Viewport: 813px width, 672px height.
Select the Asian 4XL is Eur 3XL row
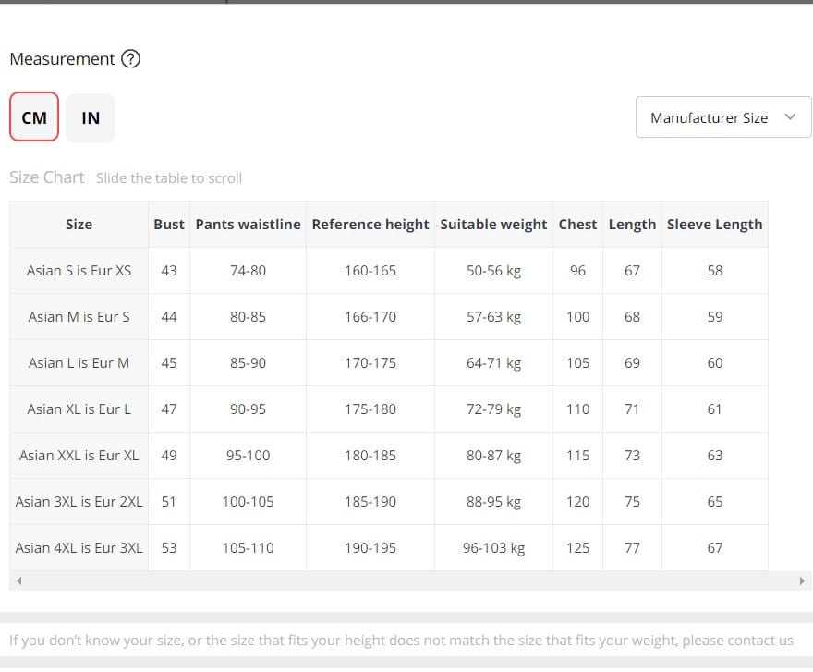[x=79, y=548]
